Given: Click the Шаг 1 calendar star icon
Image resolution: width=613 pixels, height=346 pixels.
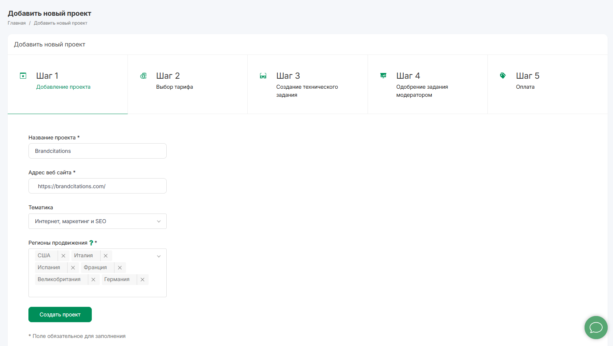Looking at the screenshot, I should (23, 76).
